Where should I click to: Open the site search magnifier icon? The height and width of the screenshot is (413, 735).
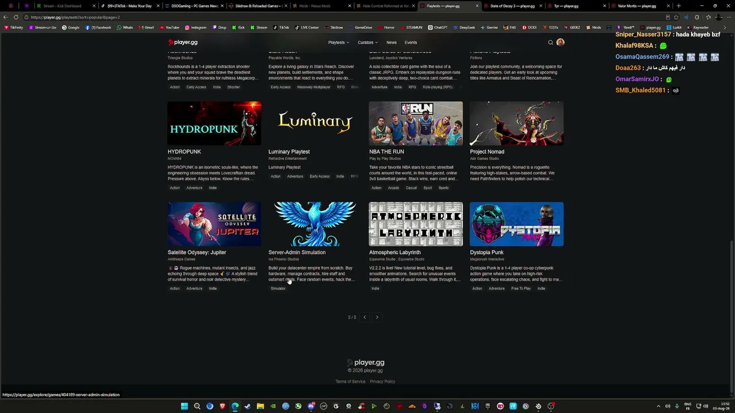(x=550, y=42)
